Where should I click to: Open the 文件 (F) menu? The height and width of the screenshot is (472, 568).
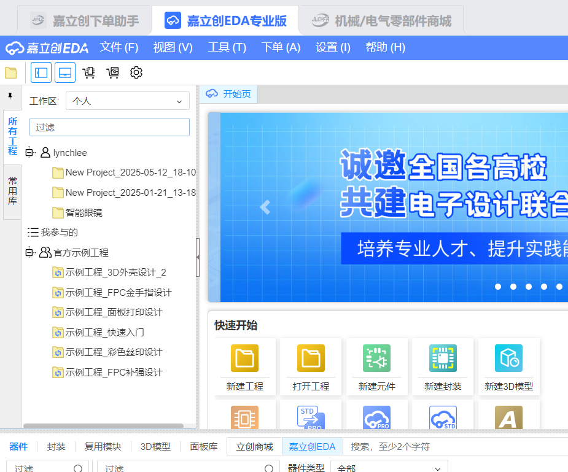tap(119, 47)
